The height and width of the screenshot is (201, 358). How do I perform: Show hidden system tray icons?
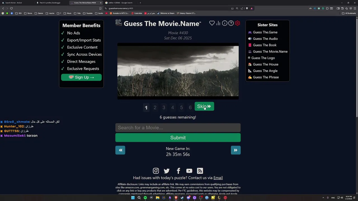pos(323,198)
